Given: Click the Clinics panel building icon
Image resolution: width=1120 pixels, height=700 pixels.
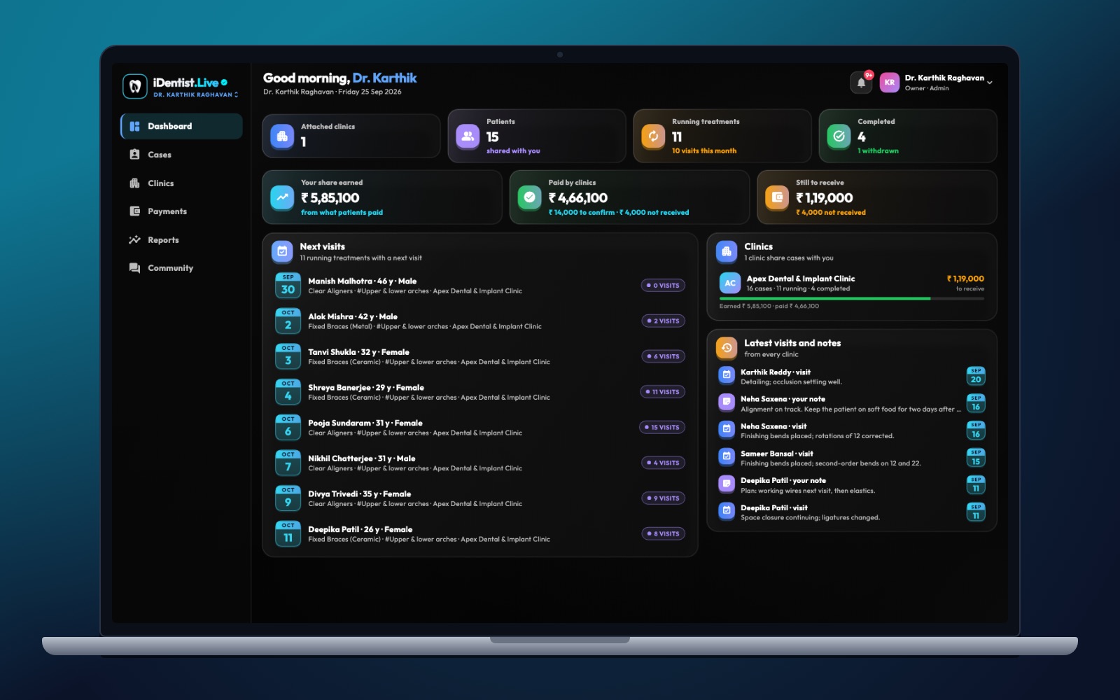Looking at the screenshot, I should pyautogui.click(x=727, y=251).
